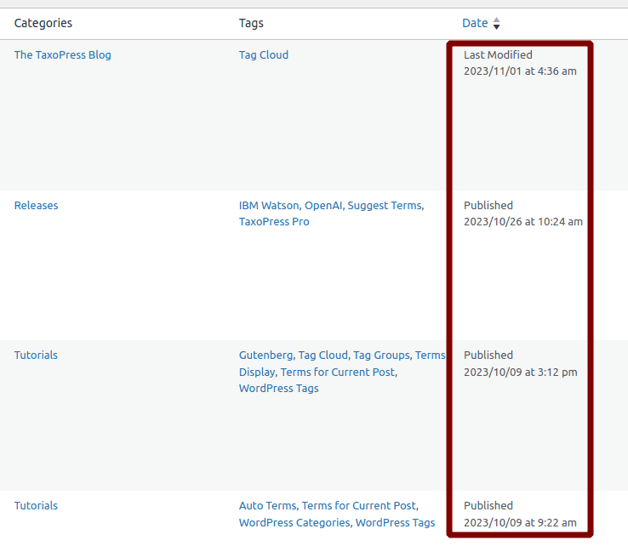Screen dimensions: 628x546
Task: Filter by the Auto Terms tag
Action: pos(267,505)
